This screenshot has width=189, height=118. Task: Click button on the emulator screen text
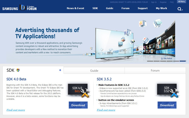click(x=116, y=100)
